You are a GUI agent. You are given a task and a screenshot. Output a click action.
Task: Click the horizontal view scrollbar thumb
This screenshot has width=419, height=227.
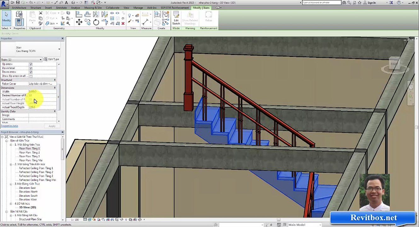click(x=278, y=220)
